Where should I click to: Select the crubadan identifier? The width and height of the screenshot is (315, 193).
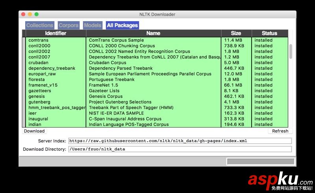tap(38, 63)
